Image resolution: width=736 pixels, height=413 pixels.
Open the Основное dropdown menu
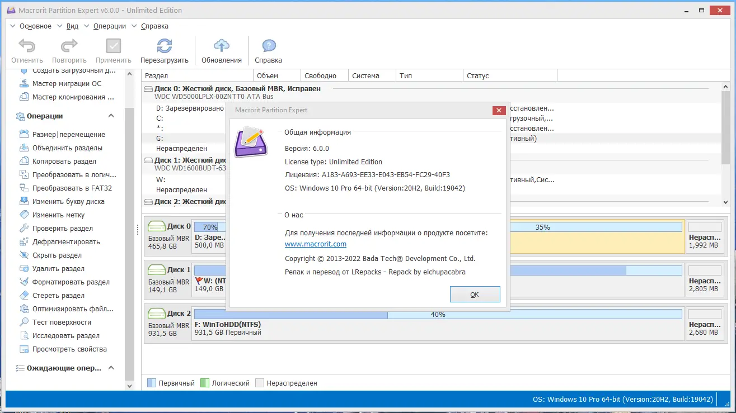36,26
